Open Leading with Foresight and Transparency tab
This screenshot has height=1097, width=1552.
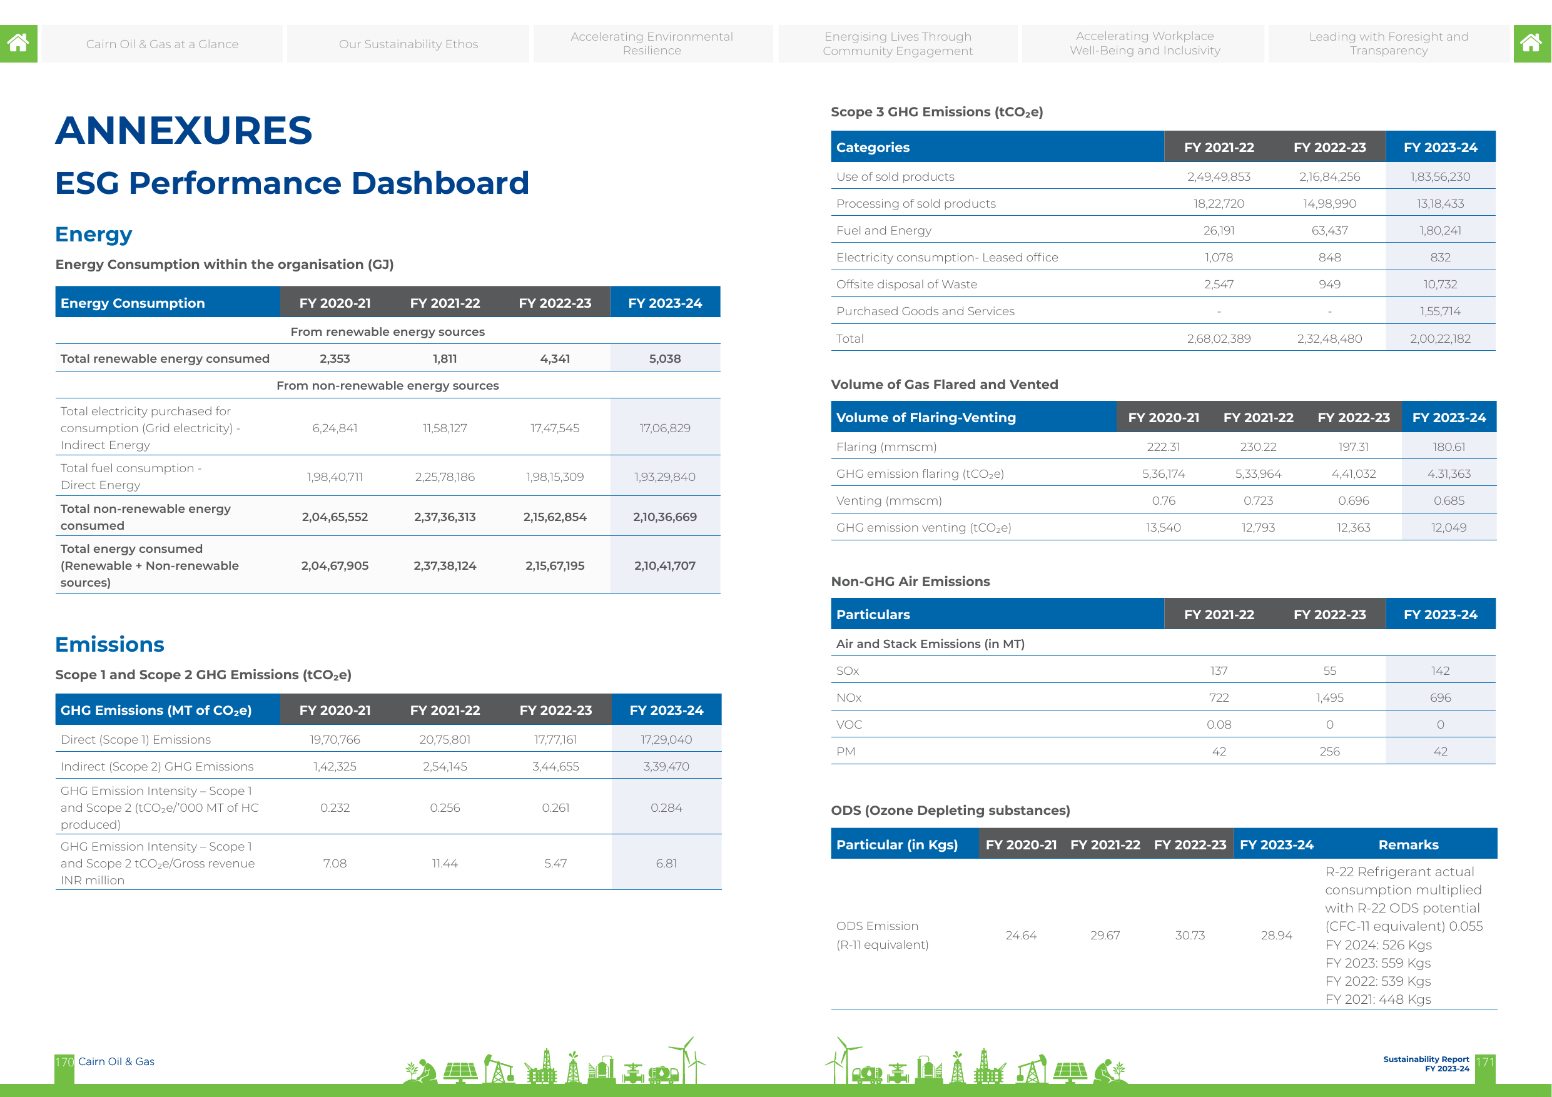1389,44
